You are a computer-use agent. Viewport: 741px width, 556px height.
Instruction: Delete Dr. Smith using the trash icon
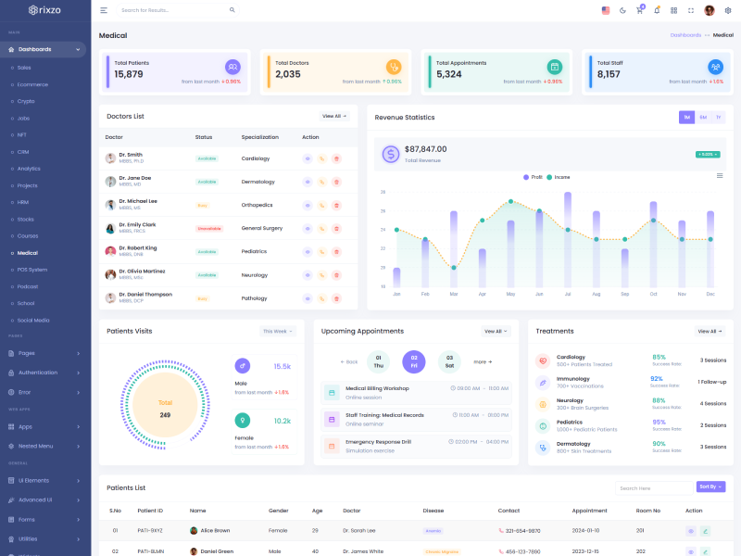[x=336, y=158]
